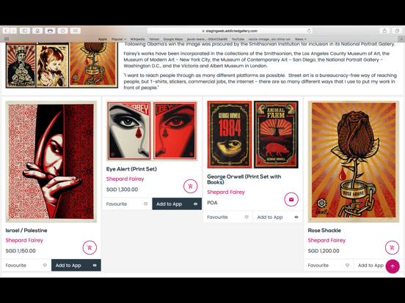405x303 pixels.
Task: Click the print icon in Safari toolbar
Action: (50, 31)
